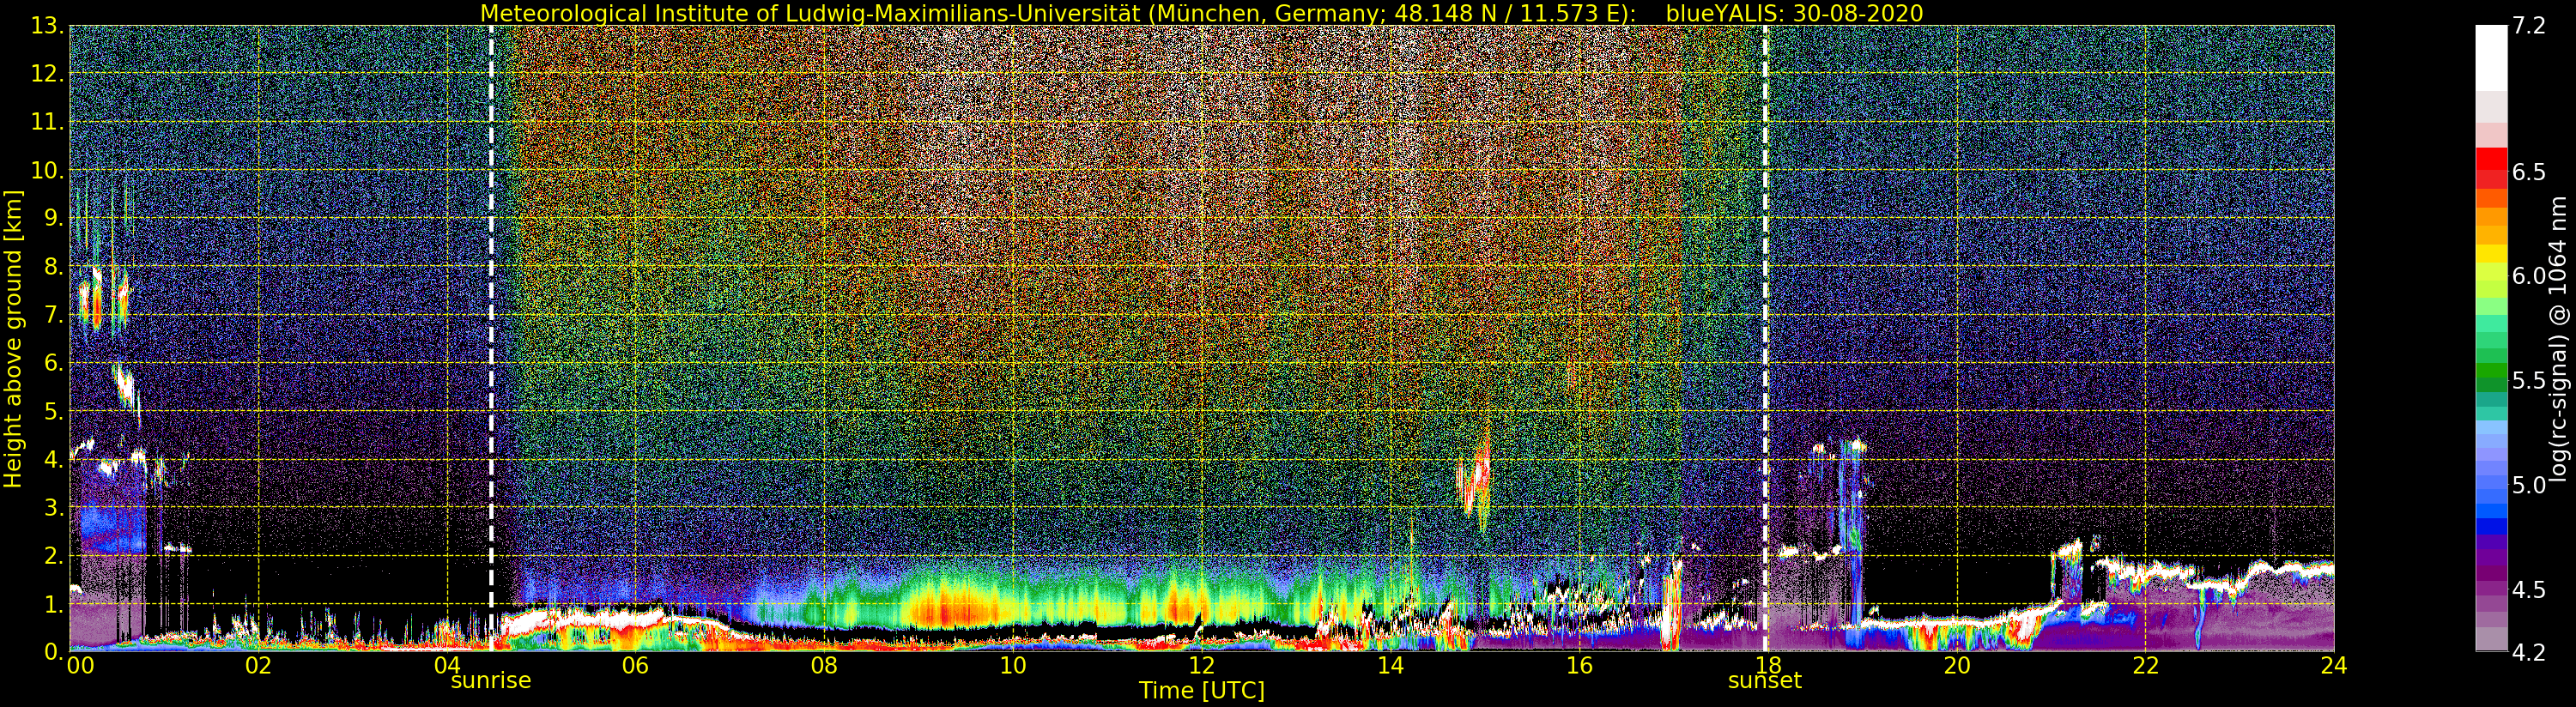Screen dimensions: 2576x707
Task: Click the "log(rc-signal) @ 1064 nm" colorbar label
Action: [x=2560, y=338]
